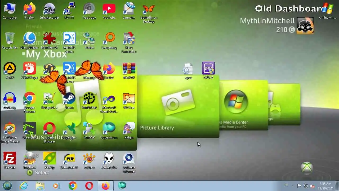
Task: Launch the Everything search shortcut
Action: (109, 41)
